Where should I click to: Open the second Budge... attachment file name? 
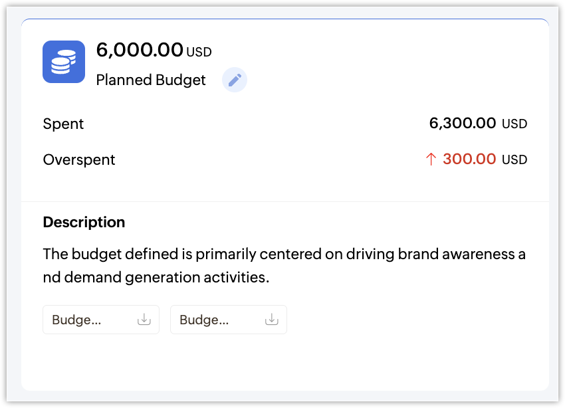coord(204,320)
